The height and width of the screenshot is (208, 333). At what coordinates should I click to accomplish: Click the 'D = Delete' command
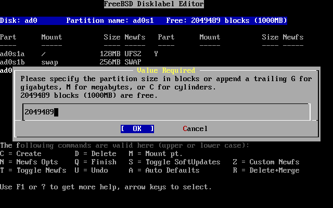[x=96, y=154]
